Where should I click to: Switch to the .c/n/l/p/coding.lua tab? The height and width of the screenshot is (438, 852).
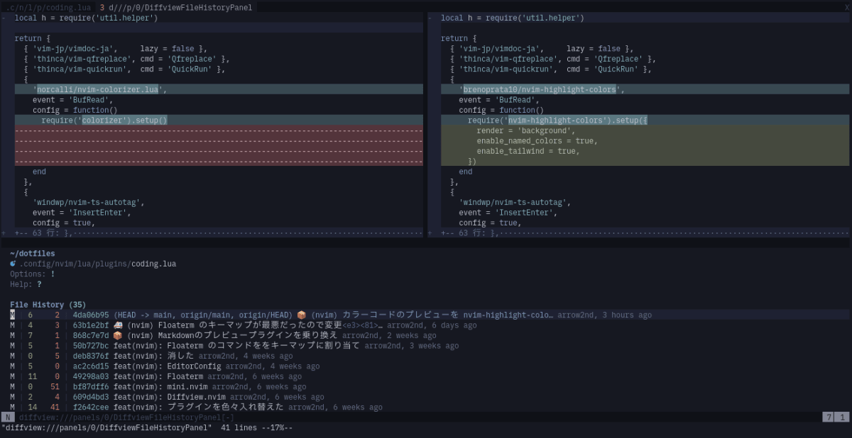click(x=48, y=7)
